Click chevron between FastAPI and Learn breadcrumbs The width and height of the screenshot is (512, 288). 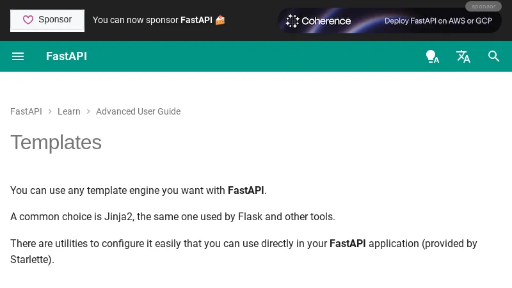click(50, 111)
